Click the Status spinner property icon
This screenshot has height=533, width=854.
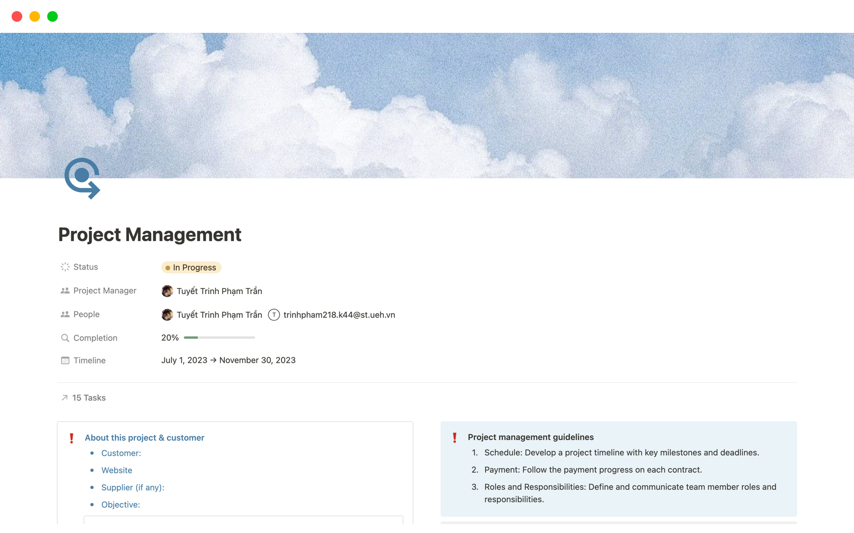pyautogui.click(x=65, y=266)
